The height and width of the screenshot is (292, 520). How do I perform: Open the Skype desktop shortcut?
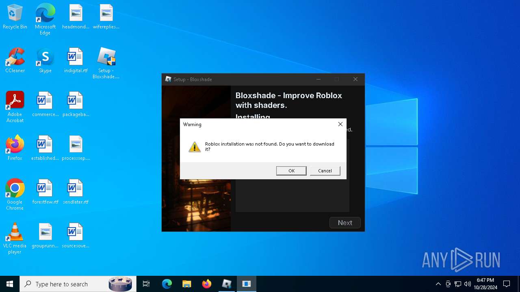(x=45, y=60)
